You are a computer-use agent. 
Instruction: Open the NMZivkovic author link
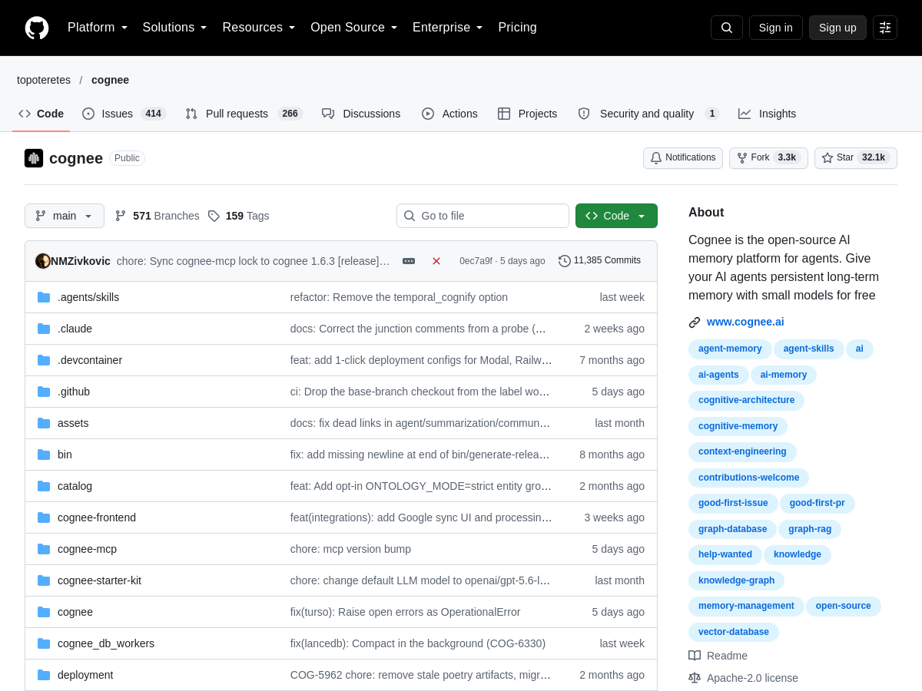pos(81,261)
